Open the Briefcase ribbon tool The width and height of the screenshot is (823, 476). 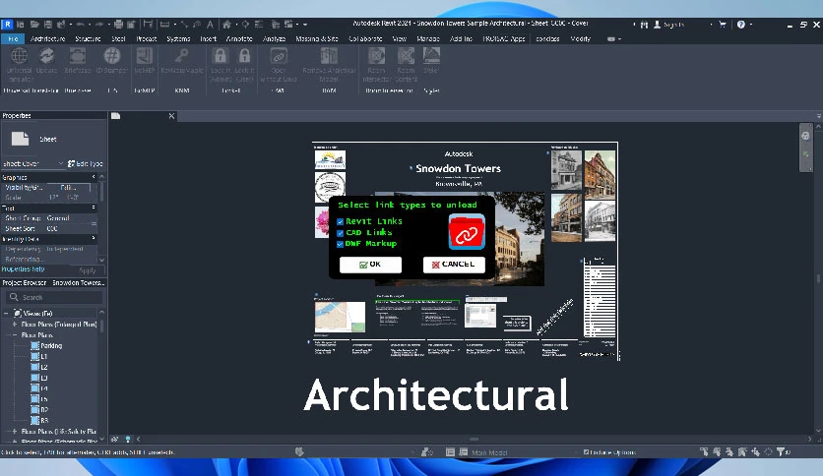tap(77, 56)
